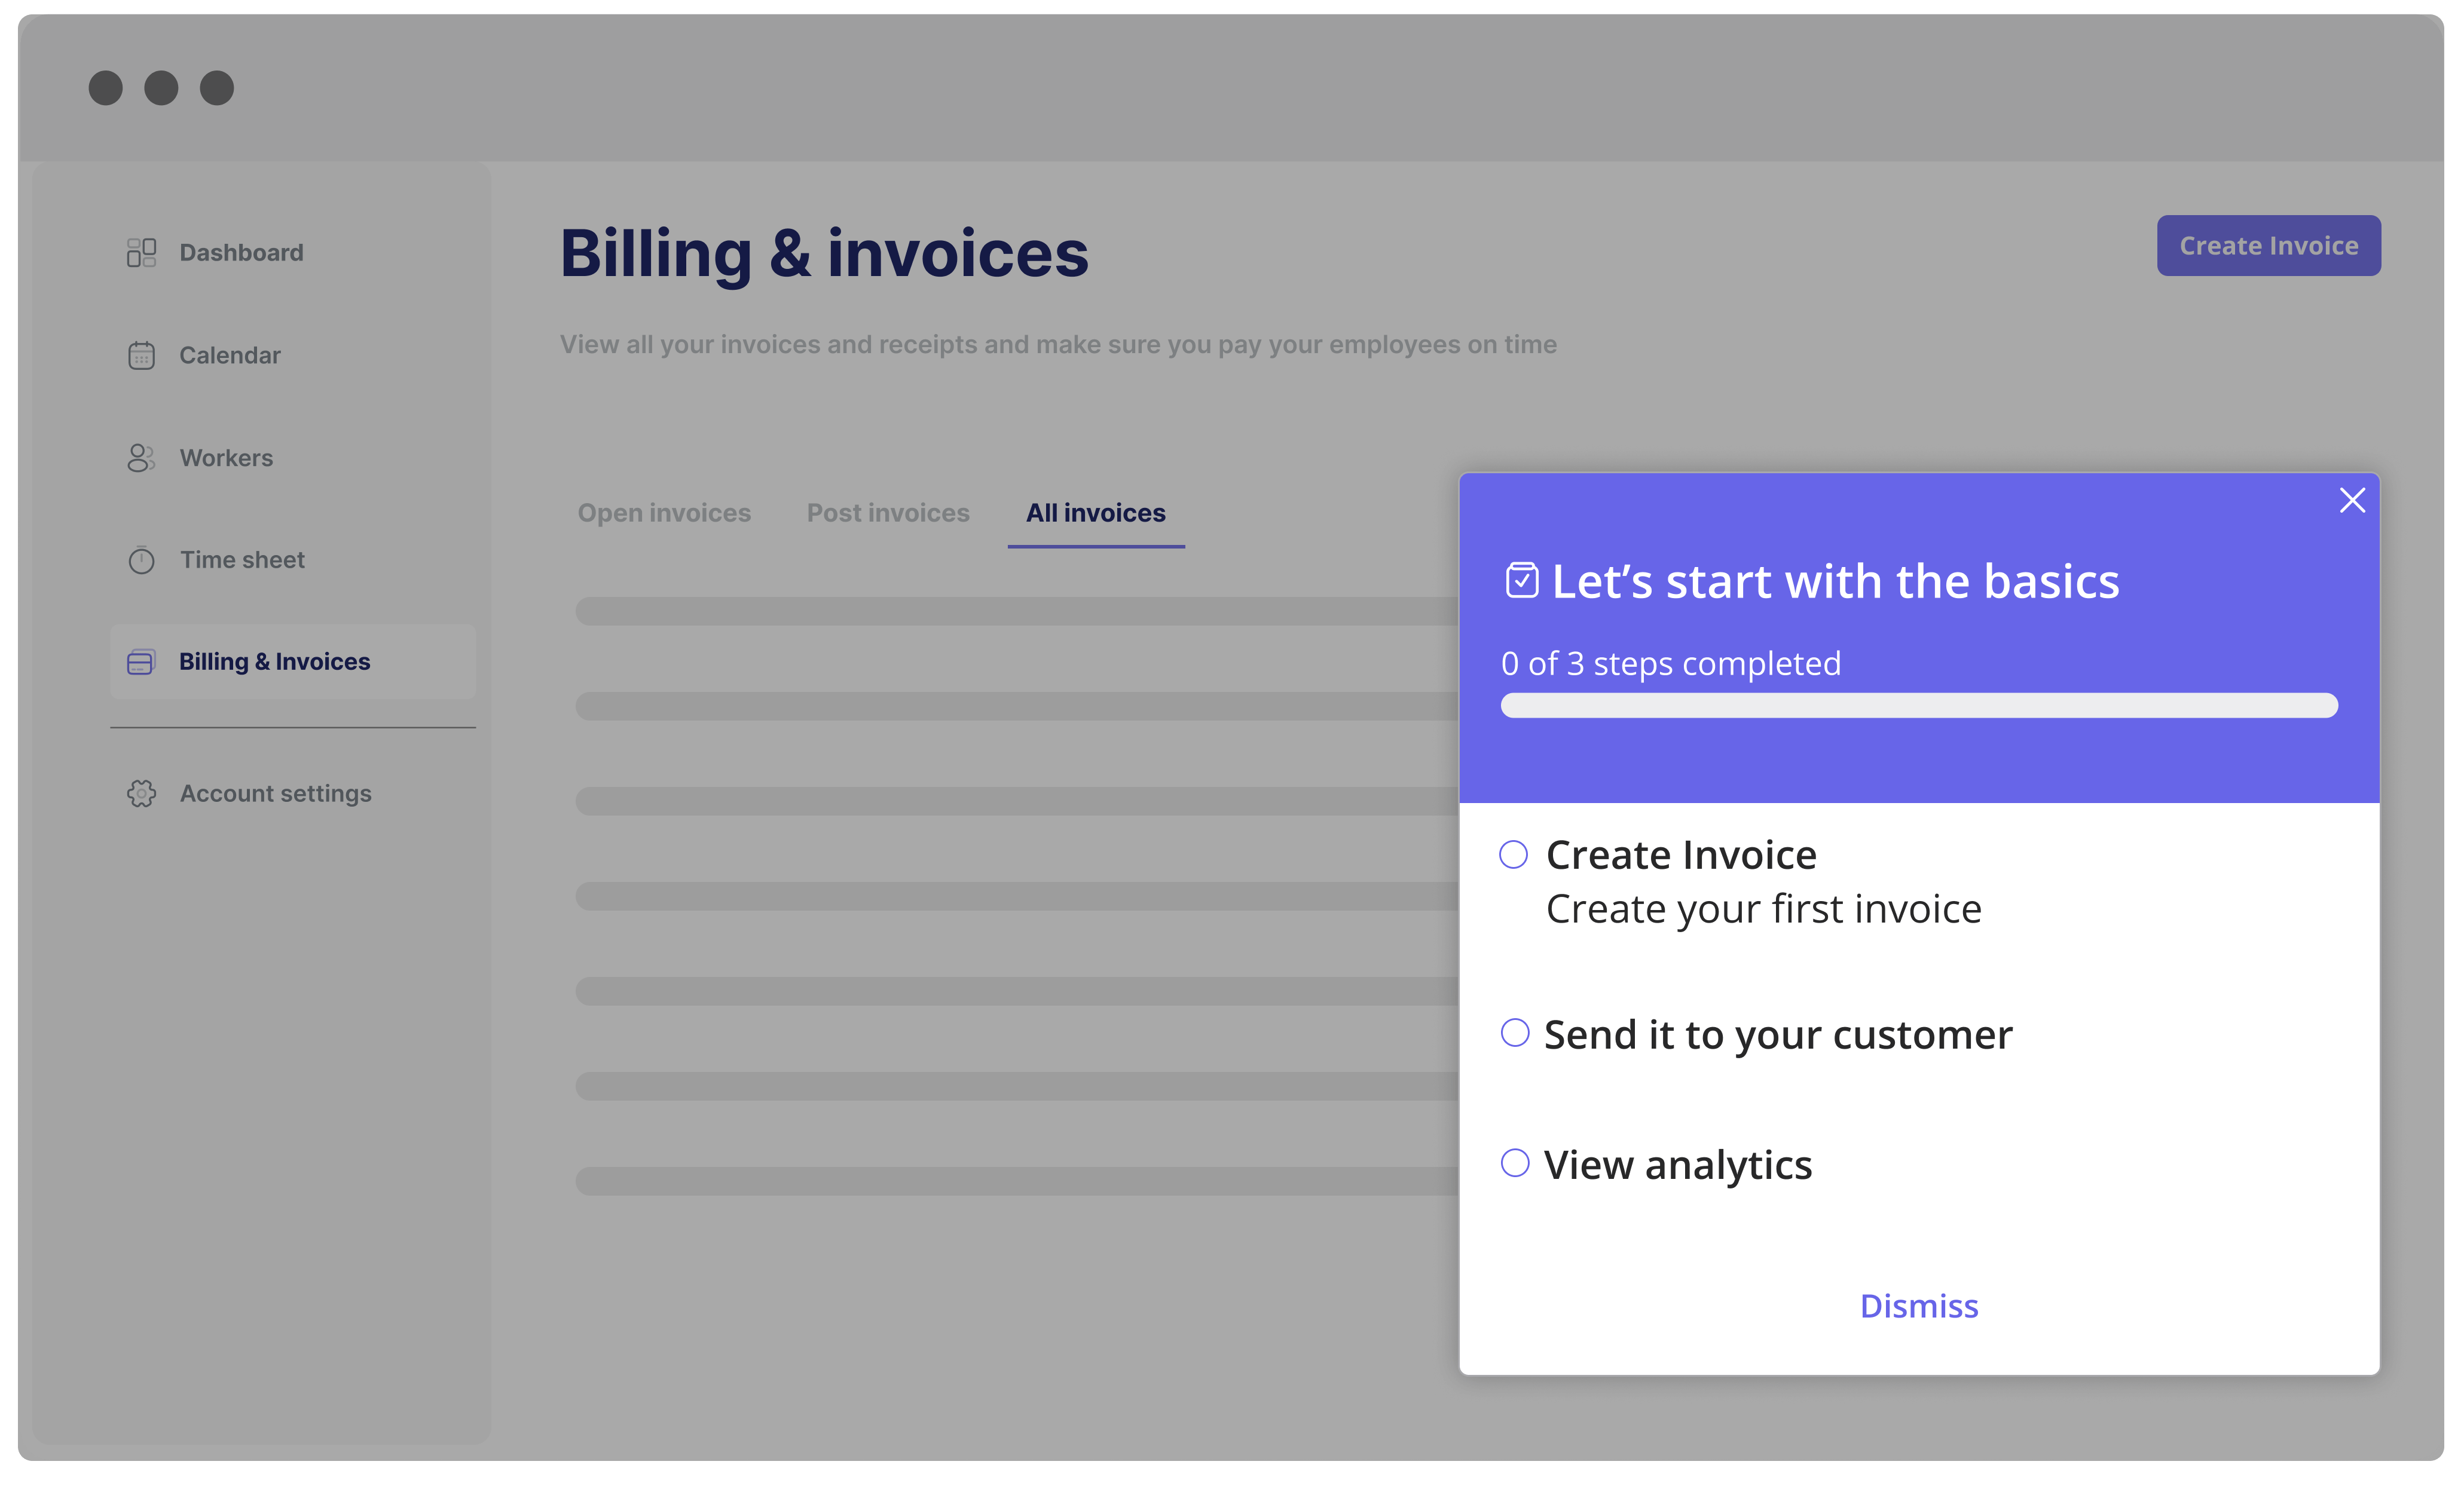Click the Workers people icon

(x=141, y=458)
